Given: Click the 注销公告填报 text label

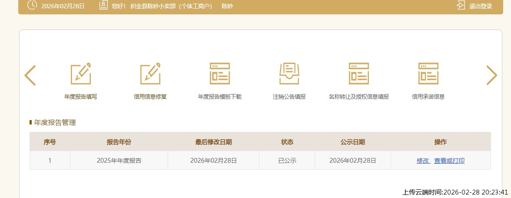Looking at the screenshot, I should (x=289, y=97).
